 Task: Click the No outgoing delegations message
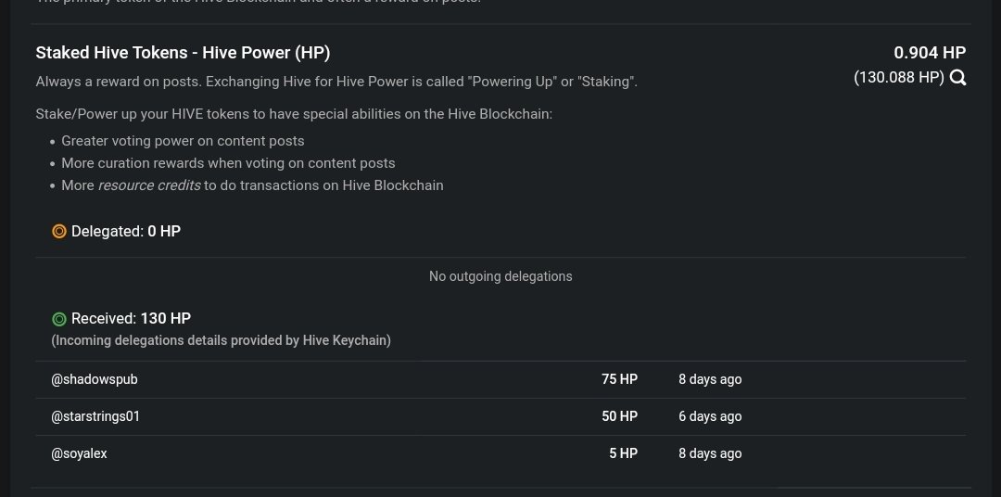pos(500,276)
